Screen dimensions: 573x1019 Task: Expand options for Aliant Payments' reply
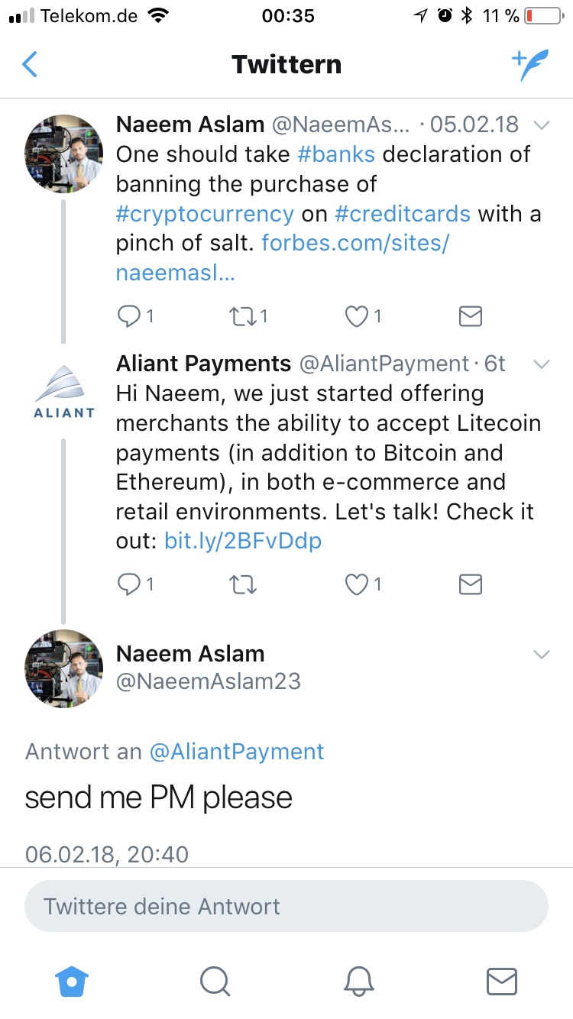point(542,364)
